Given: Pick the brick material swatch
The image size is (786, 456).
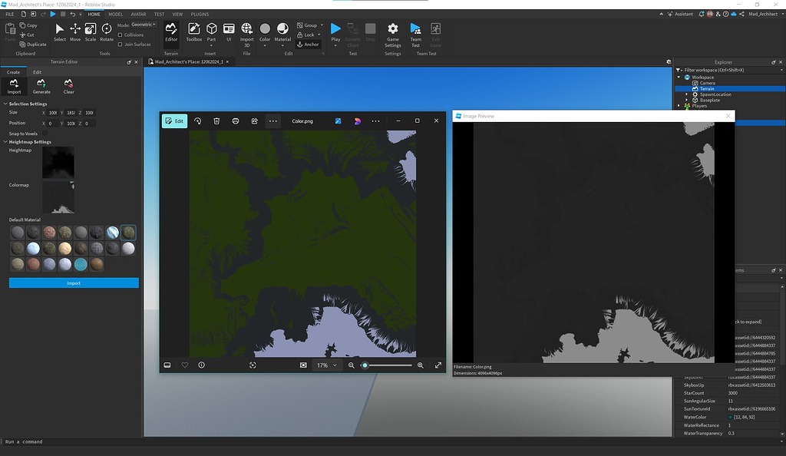Looking at the screenshot, I should point(49,231).
